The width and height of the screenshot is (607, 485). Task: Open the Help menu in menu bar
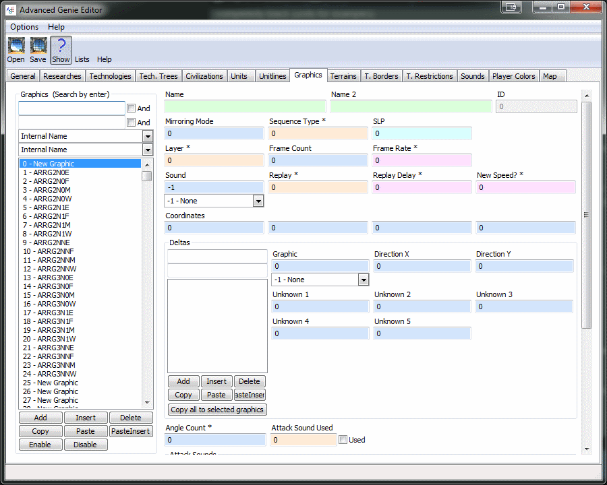56,27
